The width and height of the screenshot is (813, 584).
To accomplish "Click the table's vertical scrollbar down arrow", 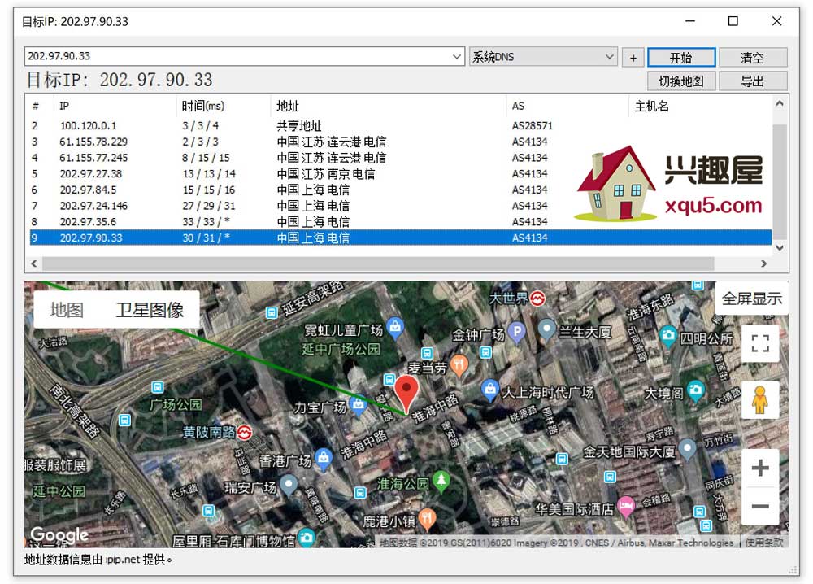I will (x=780, y=248).
